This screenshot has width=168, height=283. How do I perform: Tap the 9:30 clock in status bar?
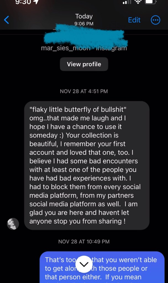click(23, 2)
